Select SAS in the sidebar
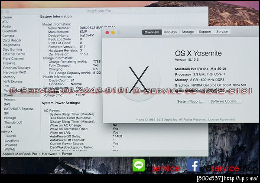260x183 pixels. click(x=7, y=105)
